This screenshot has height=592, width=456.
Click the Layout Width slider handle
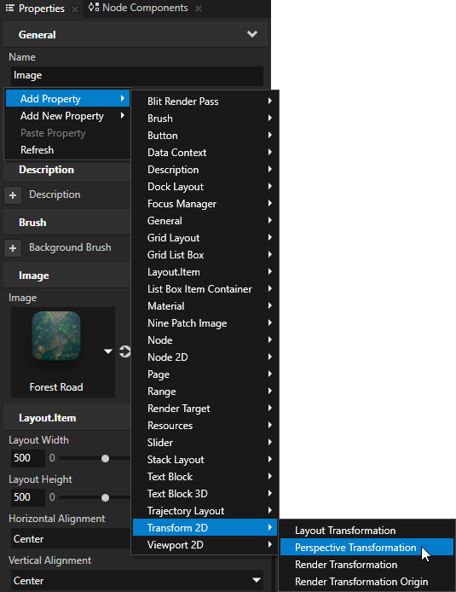pos(105,458)
